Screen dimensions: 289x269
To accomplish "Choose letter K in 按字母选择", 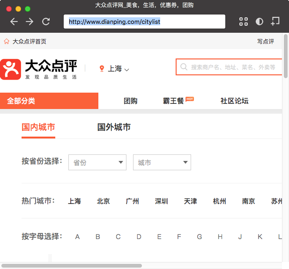I will [260, 237].
